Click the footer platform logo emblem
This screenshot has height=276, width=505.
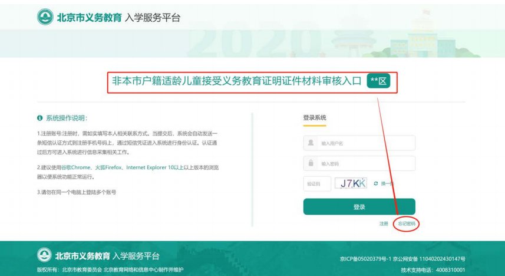tap(44, 255)
